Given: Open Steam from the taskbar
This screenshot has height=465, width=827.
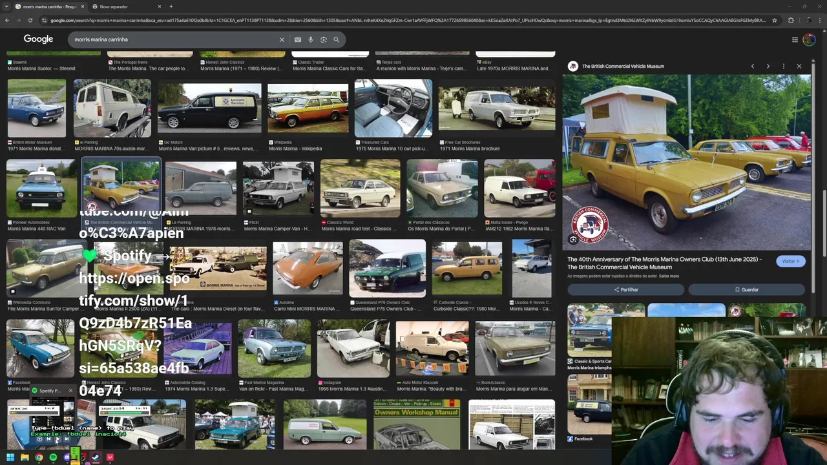Looking at the screenshot, I should click(96, 457).
